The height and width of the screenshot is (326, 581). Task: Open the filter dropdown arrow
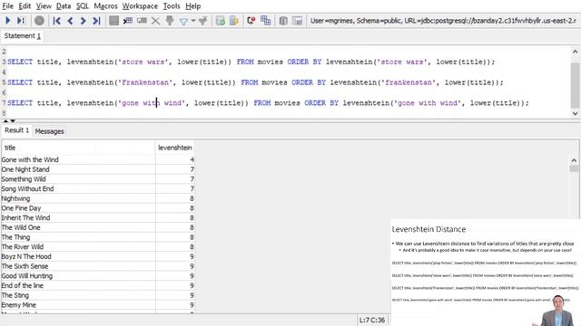tap(193, 21)
